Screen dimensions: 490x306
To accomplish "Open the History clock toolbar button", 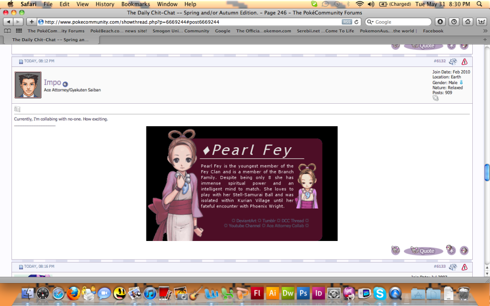I will [x=454, y=22].
